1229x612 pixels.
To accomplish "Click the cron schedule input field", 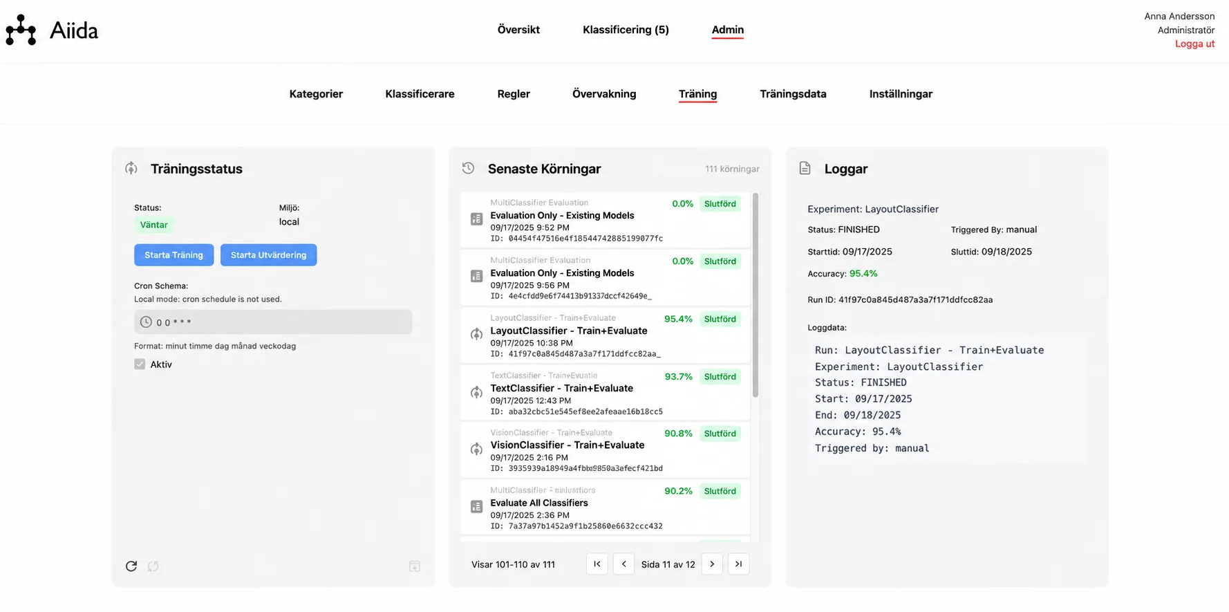I will (x=273, y=322).
